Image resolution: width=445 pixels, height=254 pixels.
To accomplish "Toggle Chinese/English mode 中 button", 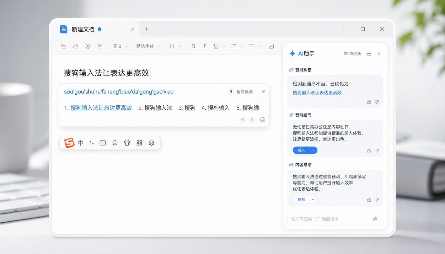I will pyautogui.click(x=81, y=143).
